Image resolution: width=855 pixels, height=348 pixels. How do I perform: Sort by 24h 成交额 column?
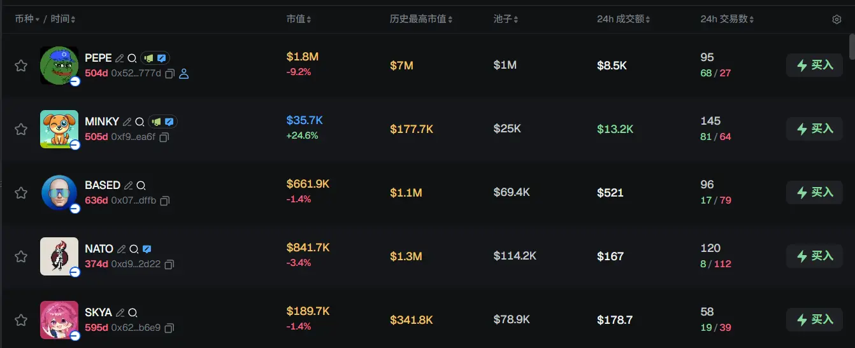(623, 19)
